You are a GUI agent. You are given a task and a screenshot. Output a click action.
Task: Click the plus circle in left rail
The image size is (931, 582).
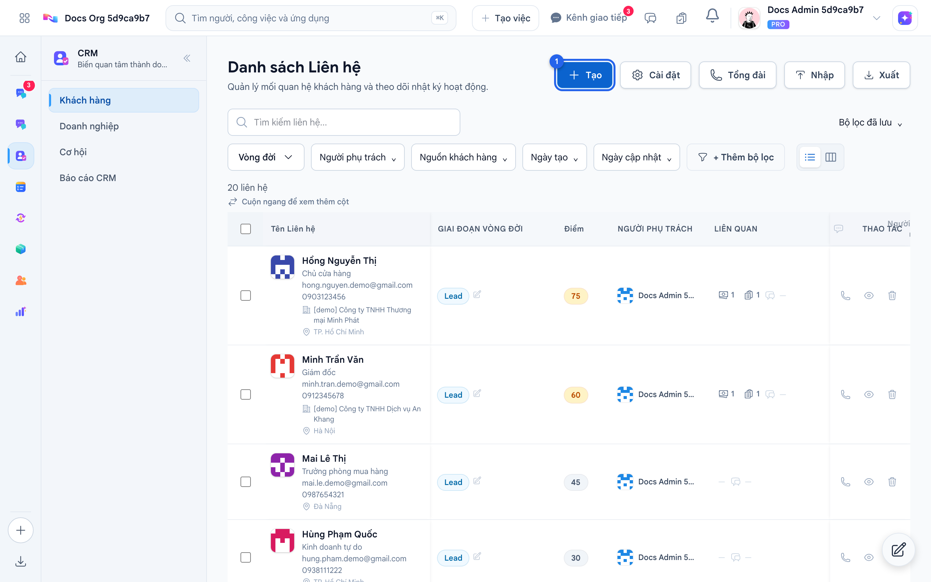coord(21,530)
